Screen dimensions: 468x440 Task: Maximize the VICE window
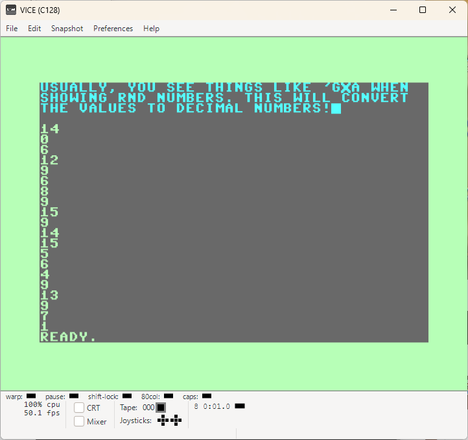[x=423, y=10]
